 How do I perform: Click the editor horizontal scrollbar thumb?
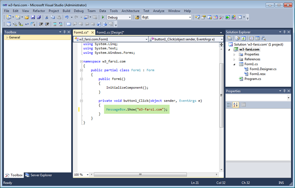[140, 174]
